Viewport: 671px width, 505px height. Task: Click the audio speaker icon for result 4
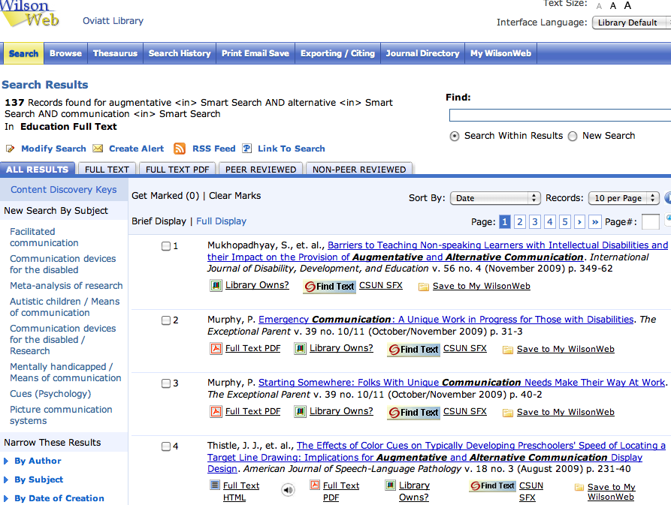(289, 490)
